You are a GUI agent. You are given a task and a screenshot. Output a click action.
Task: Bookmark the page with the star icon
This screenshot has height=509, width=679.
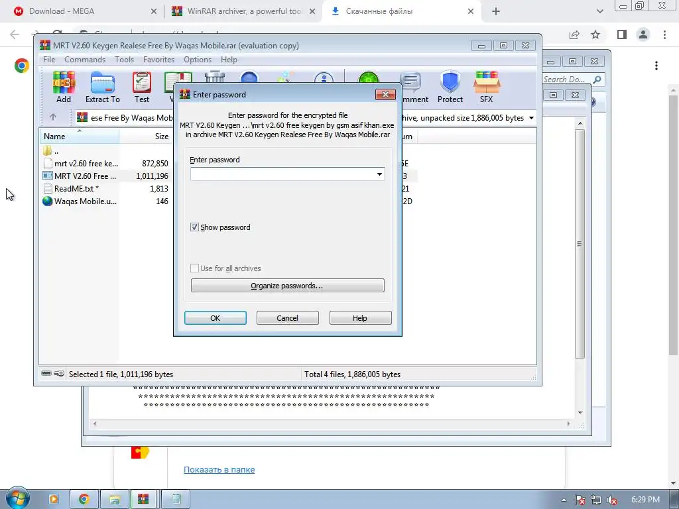[x=595, y=34]
